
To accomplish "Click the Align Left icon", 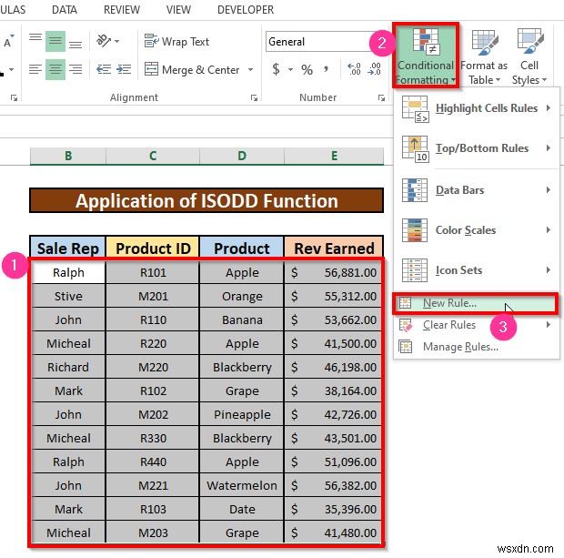I will tap(35, 69).
